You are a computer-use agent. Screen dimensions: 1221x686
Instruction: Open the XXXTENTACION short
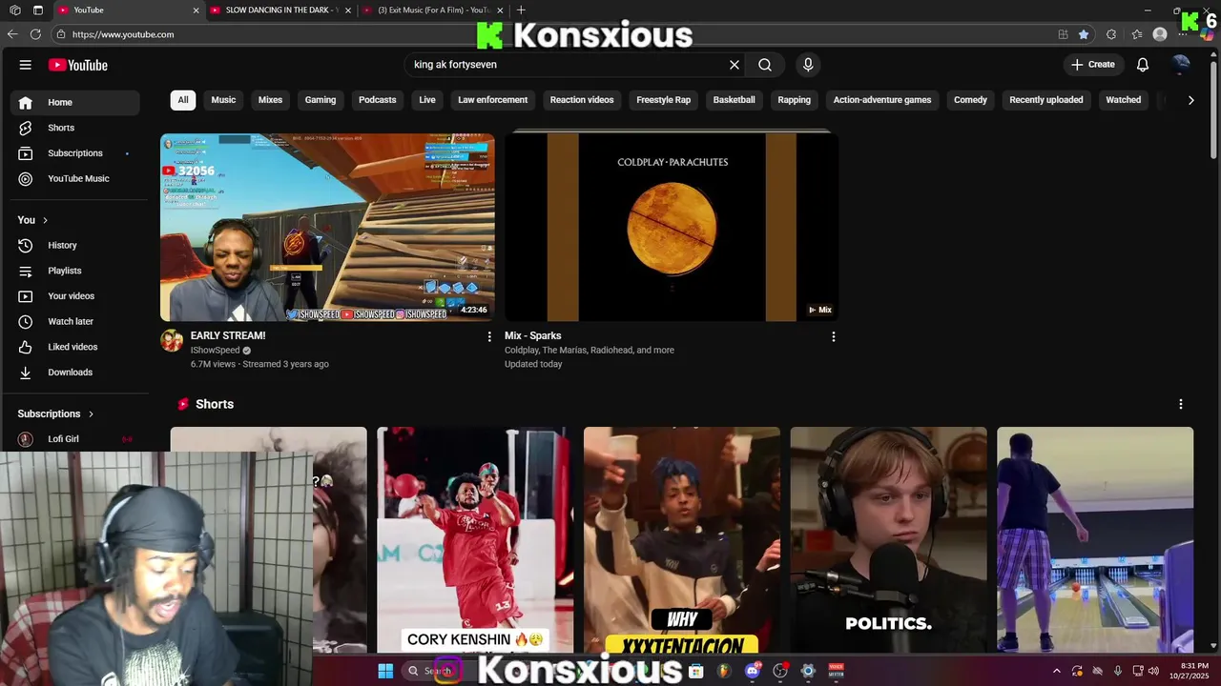coord(682,539)
